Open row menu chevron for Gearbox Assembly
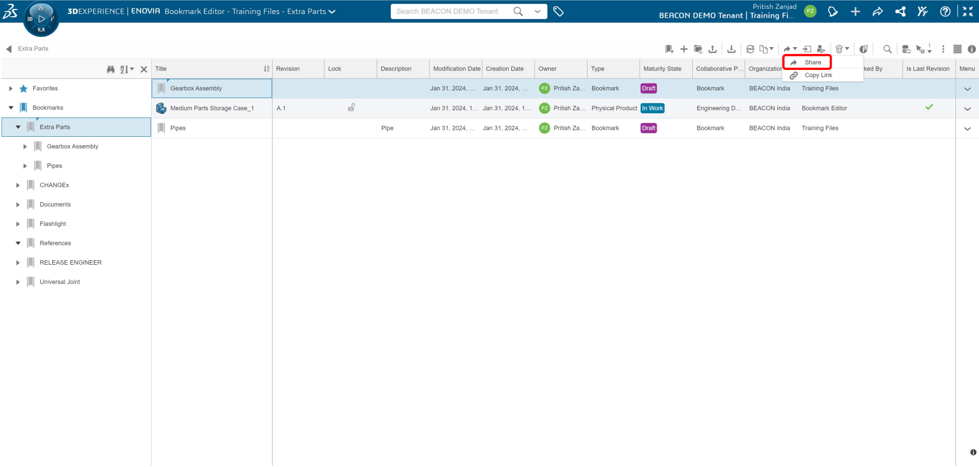Image resolution: width=979 pixels, height=467 pixels. (x=967, y=88)
